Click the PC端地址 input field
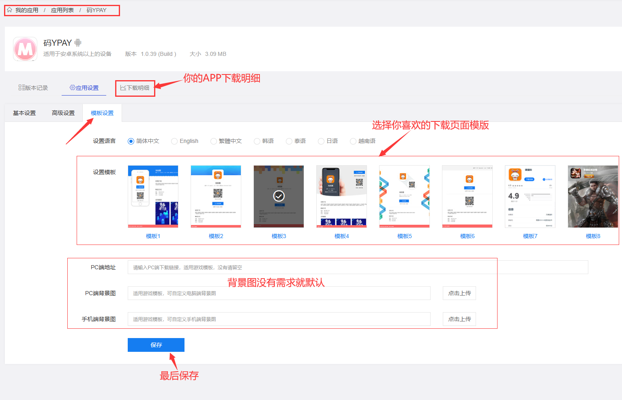The height and width of the screenshot is (400, 622). tap(358, 267)
